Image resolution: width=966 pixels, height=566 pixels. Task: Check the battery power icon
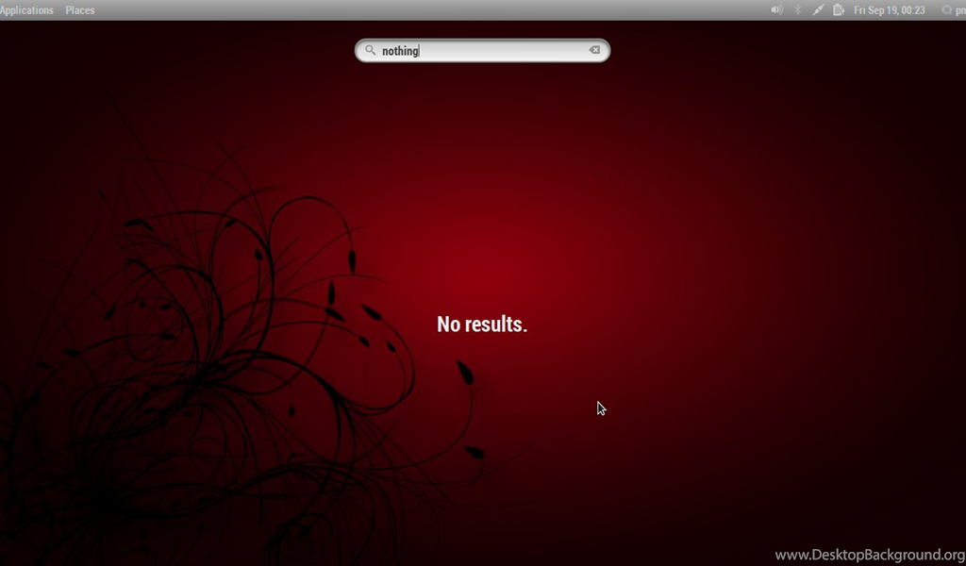tap(838, 10)
